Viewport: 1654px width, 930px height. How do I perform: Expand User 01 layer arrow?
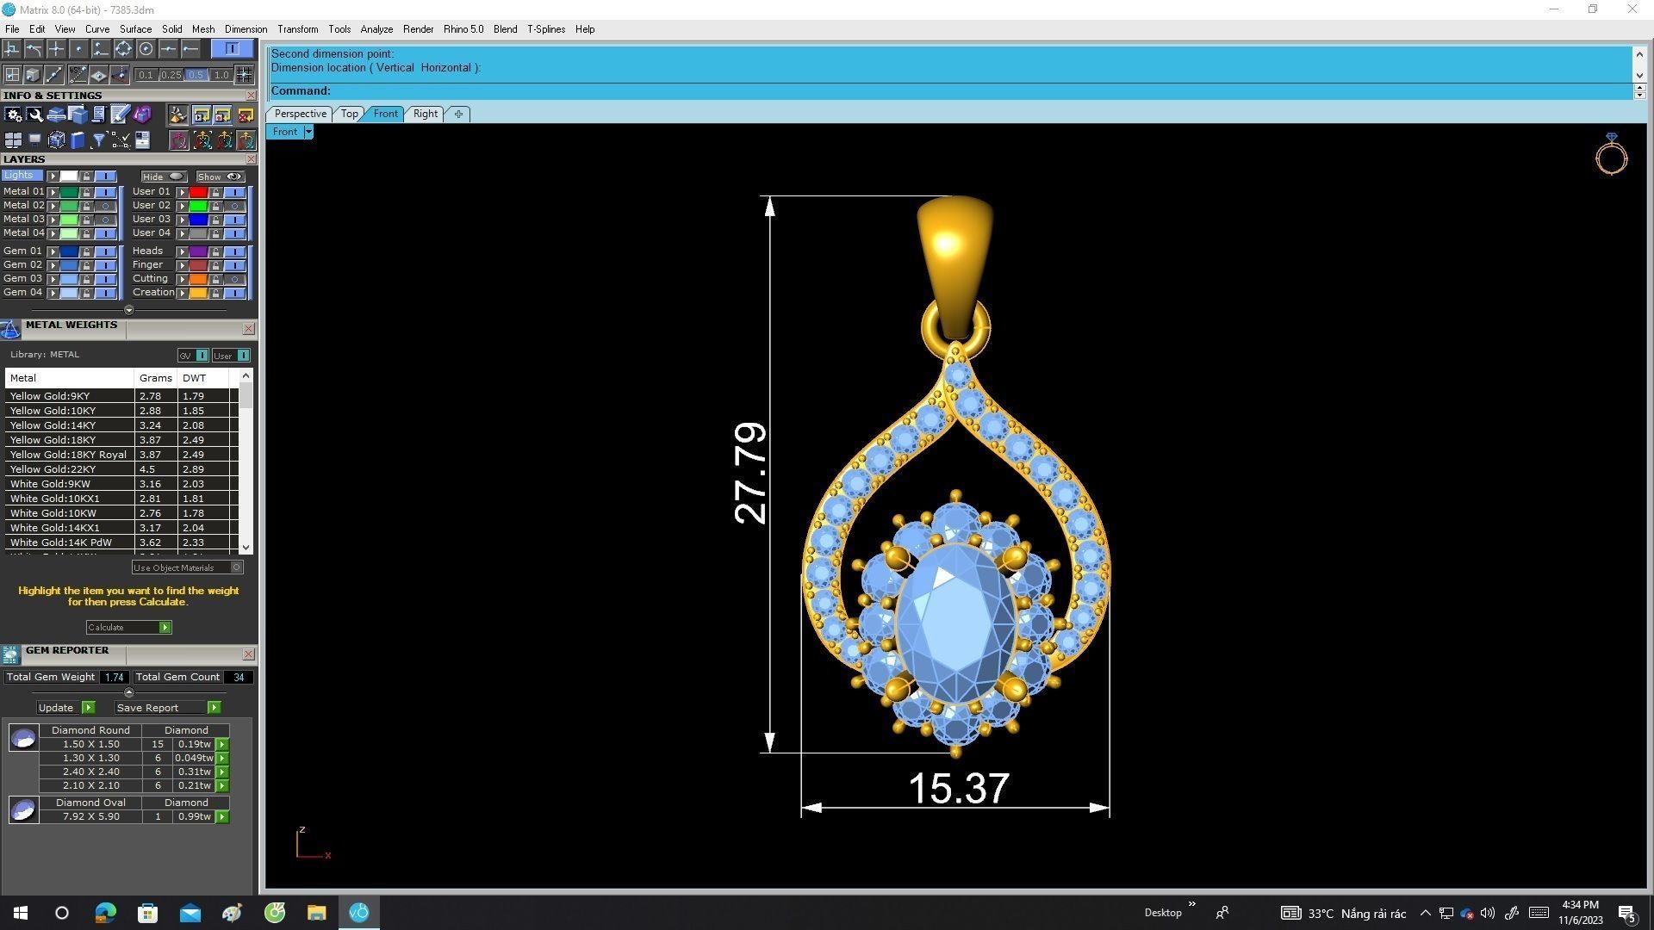(x=182, y=192)
